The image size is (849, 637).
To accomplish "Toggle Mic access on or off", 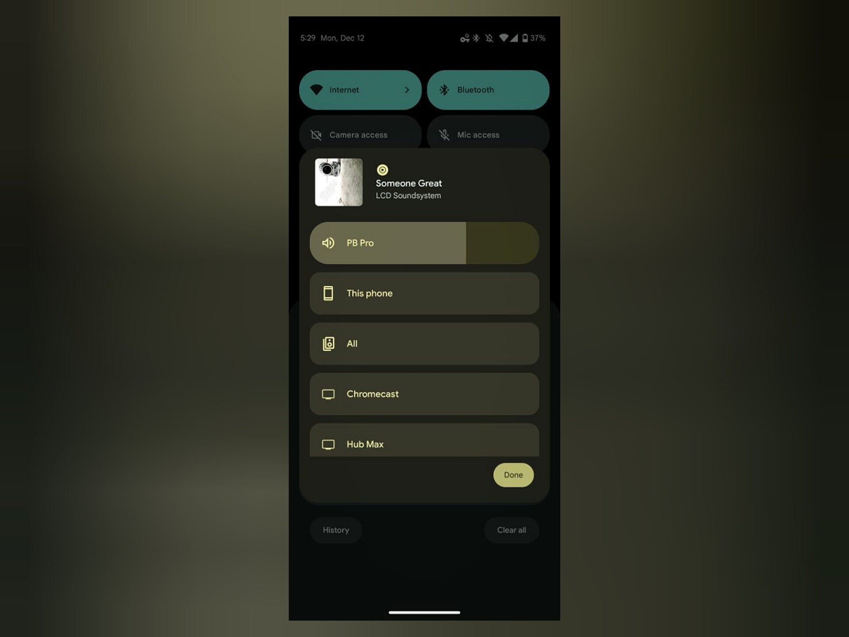I will pyautogui.click(x=488, y=134).
